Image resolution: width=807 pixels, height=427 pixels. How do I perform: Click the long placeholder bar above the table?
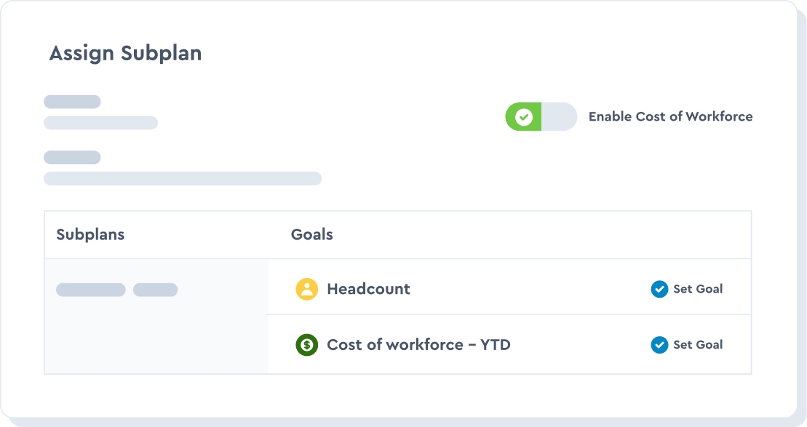click(182, 179)
